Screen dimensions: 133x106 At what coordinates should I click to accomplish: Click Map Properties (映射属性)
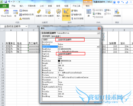click(98, 10)
